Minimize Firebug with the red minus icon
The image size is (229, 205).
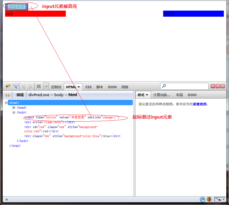tap(213, 86)
